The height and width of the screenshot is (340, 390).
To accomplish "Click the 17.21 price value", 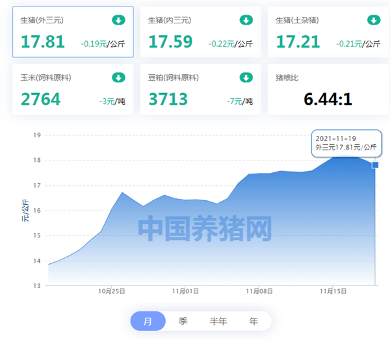I will pos(298,42).
